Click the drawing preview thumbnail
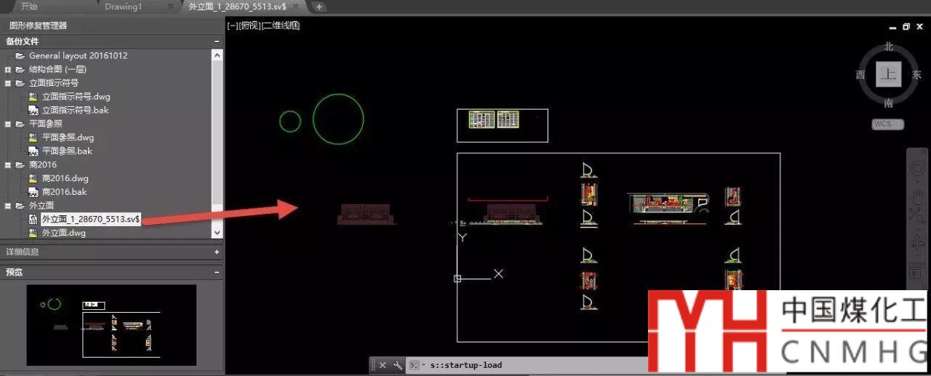The height and width of the screenshot is (376, 931). [111, 324]
